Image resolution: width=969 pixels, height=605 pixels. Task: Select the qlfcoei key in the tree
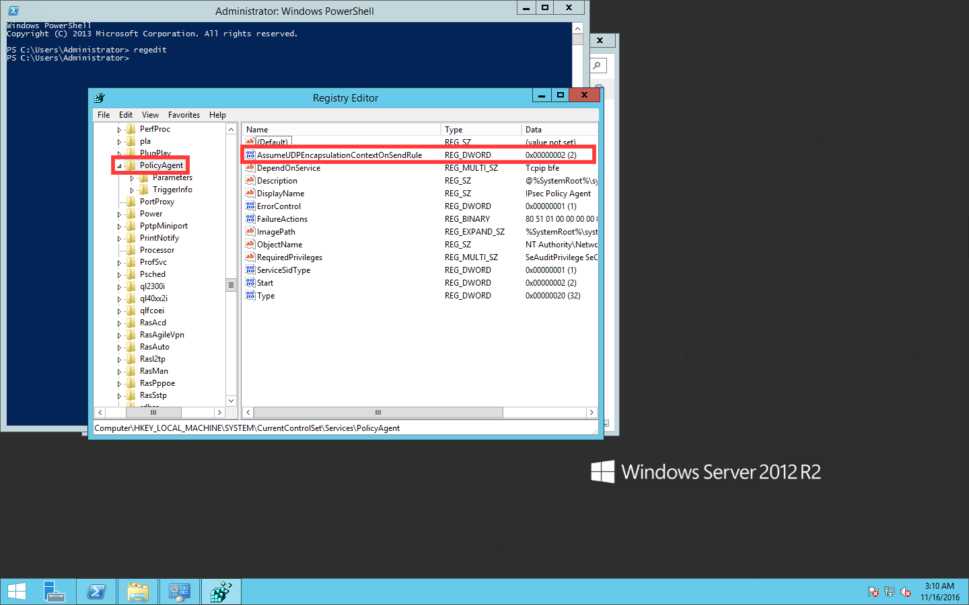point(152,311)
